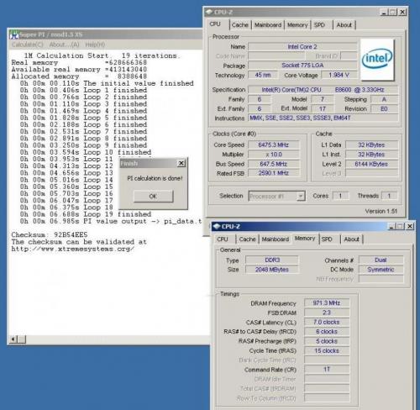This screenshot has height=410, width=420.
Task: Minimize the lower CPU-Z window
Action: point(391,226)
